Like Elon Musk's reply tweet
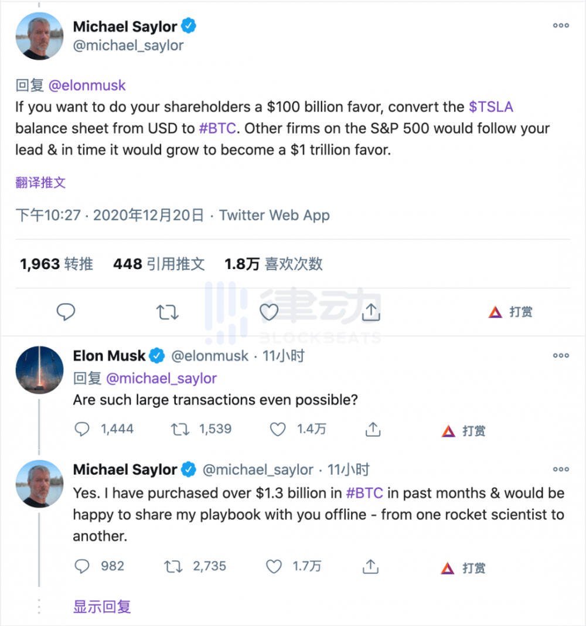The width and height of the screenshot is (586, 626). (278, 430)
